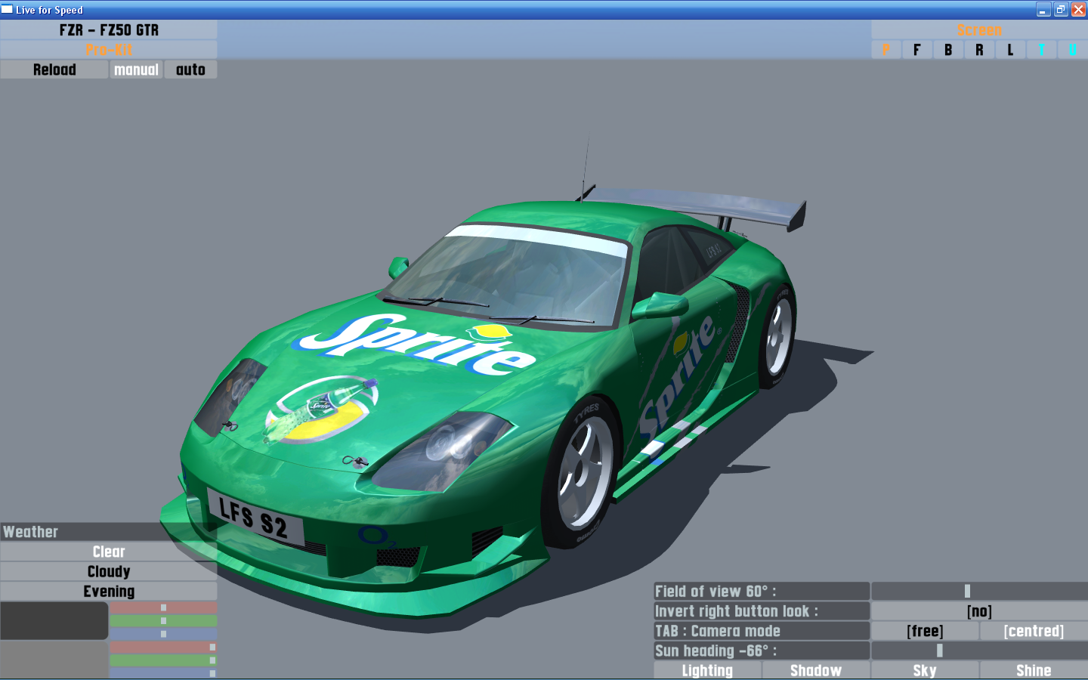Adjust blue slider beside dark gray swatch
Image resolution: width=1088 pixels, height=680 pixels.
[163, 633]
